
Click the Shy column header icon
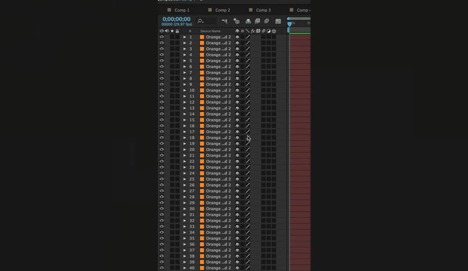pos(237,31)
